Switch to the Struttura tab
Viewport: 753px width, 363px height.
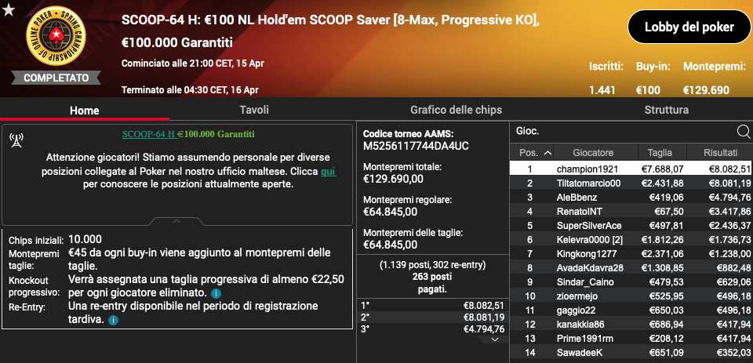pyautogui.click(x=666, y=110)
